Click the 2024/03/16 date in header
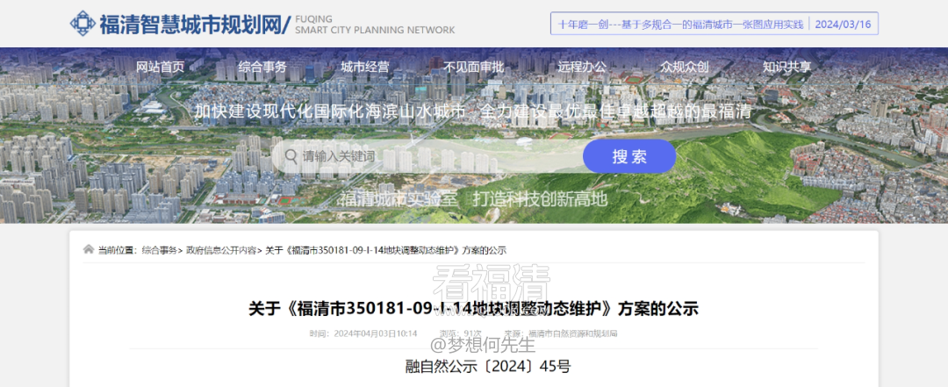Screen dimensions: 948x387 click(843, 25)
